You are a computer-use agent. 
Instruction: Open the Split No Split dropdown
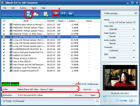tap(122, 57)
